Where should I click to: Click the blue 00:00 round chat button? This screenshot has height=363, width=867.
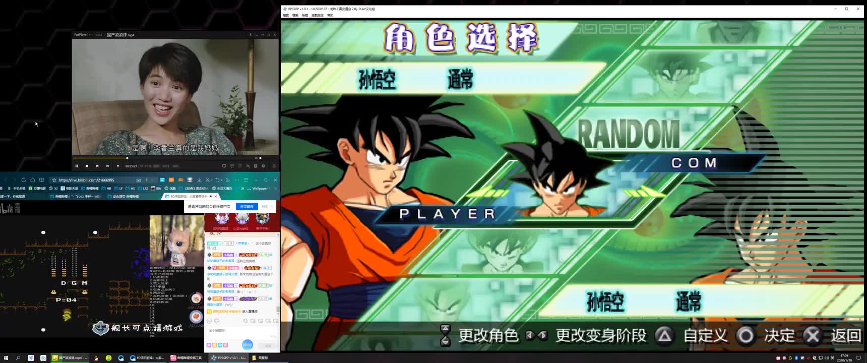(x=247, y=344)
